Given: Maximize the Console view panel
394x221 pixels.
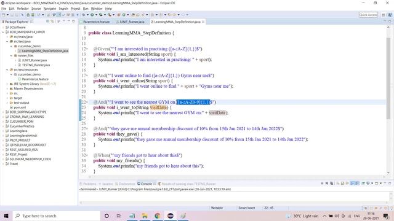Looking at the screenshot, I should [x=390, y=184].
